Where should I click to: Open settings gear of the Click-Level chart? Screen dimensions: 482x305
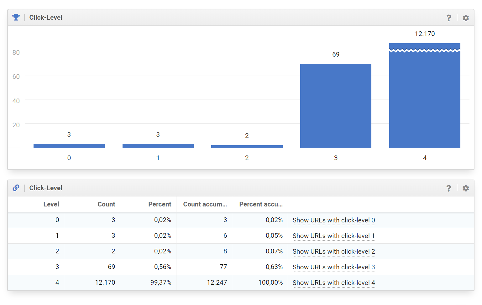(466, 18)
